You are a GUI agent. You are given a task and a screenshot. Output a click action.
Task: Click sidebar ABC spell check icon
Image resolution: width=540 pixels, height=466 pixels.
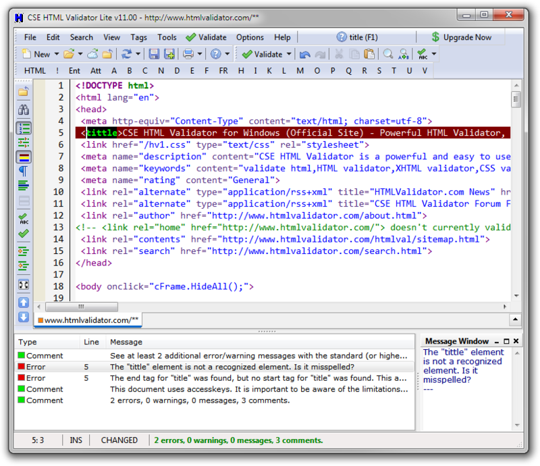(x=24, y=219)
